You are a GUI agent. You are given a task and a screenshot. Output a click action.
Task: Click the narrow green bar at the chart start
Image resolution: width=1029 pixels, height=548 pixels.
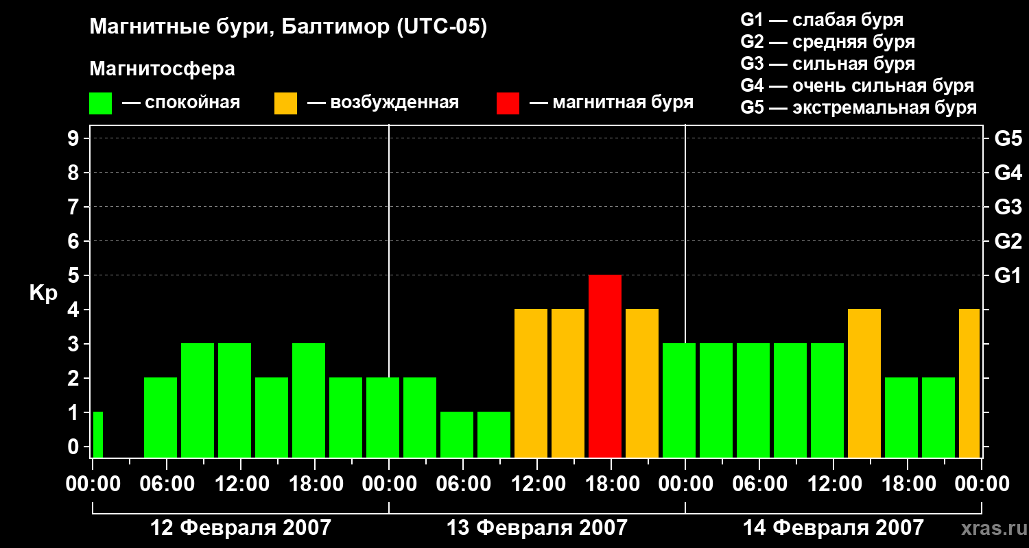coord(98,435)
